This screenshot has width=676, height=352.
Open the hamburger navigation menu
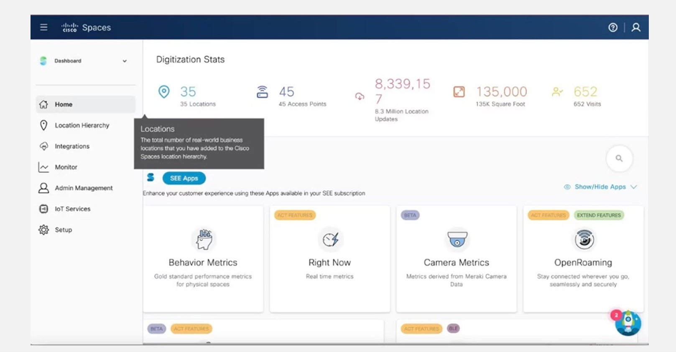click(43, 28)
